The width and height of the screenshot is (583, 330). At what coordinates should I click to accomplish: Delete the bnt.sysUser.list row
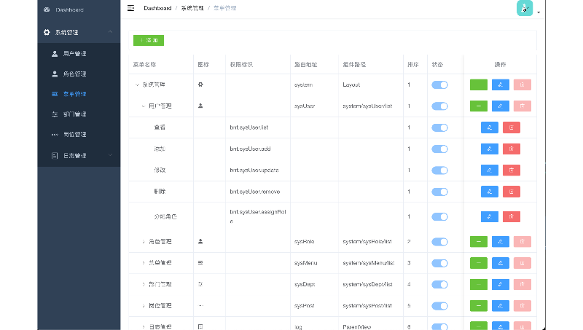(512, 127)
